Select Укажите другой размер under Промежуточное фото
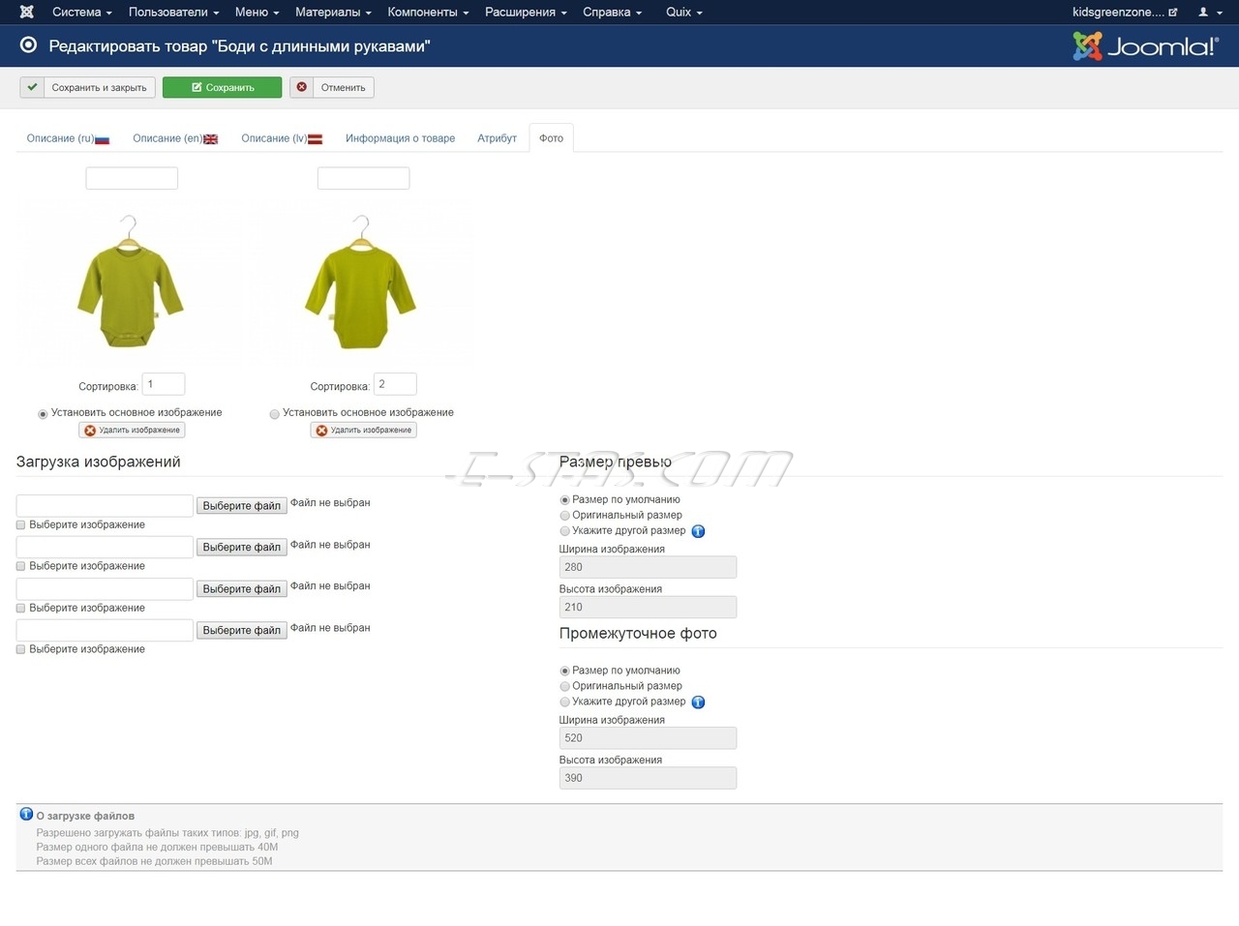1239x926 pixels. coord(565,702)
